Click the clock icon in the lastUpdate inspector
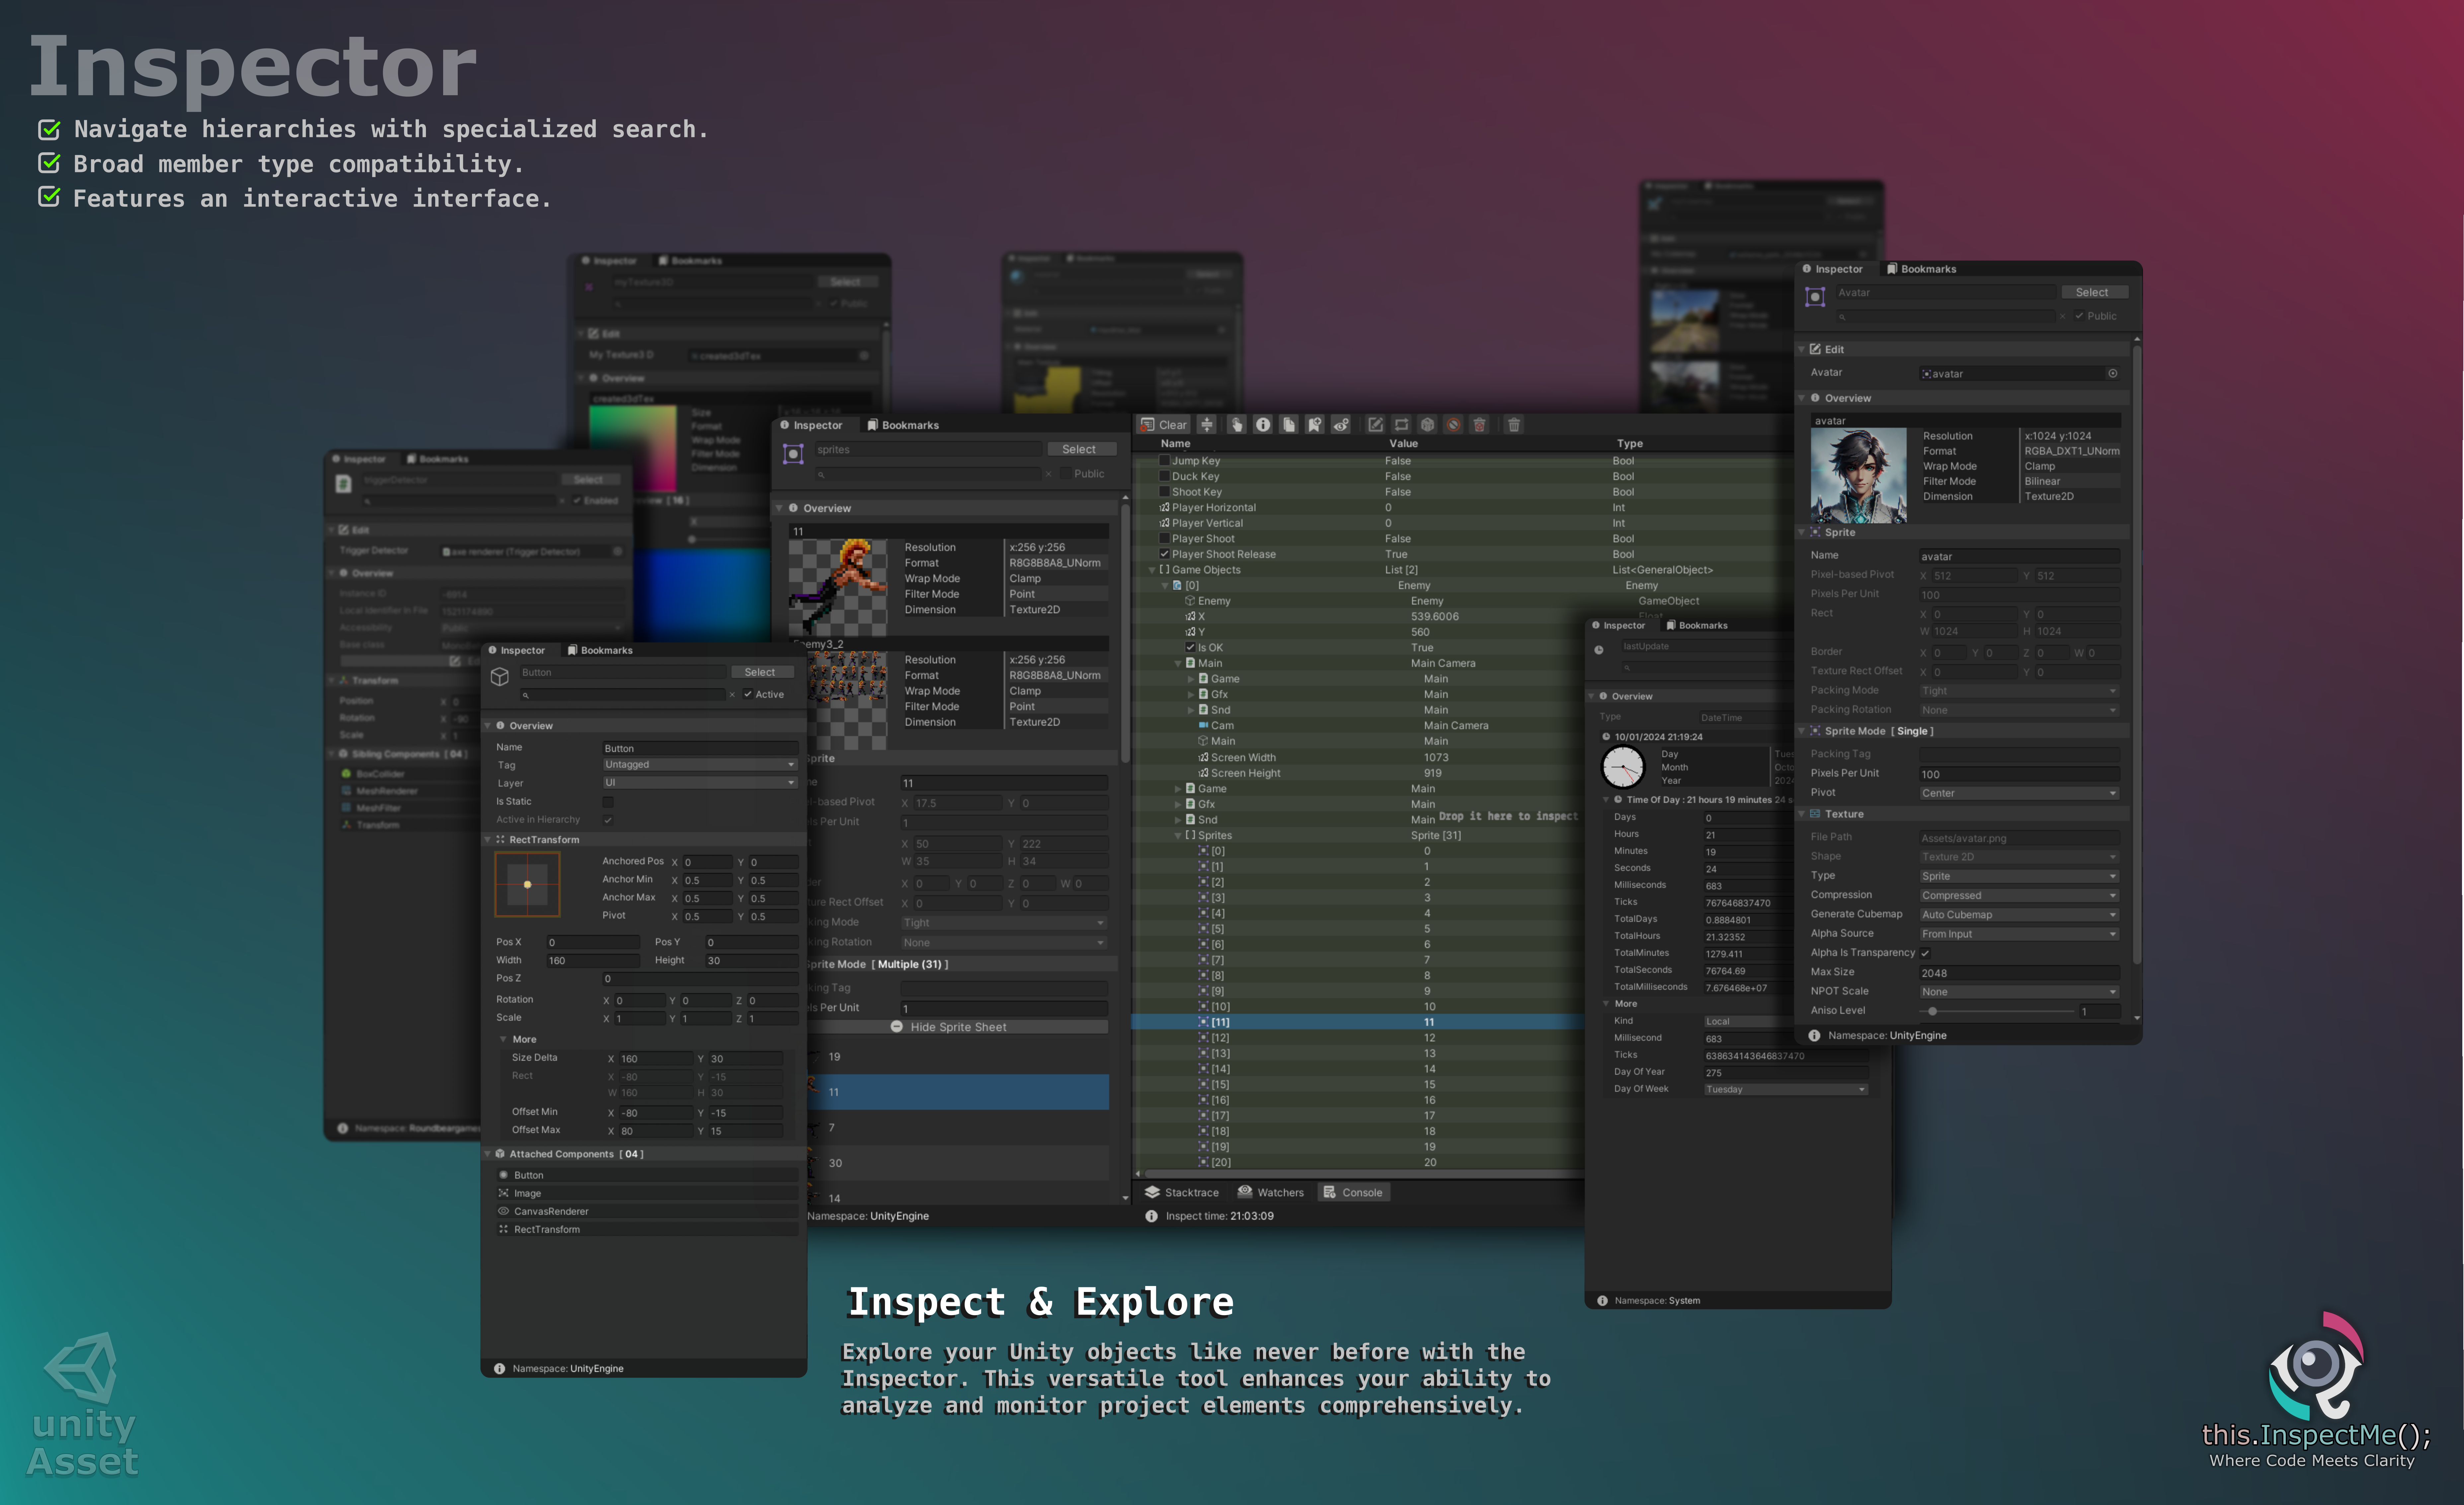The image size is (2464, 1505). pos(1599,650)
